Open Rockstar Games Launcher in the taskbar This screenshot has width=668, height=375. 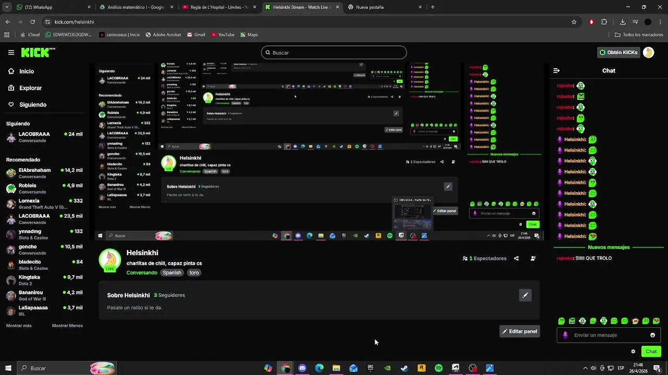coord(421,368)
